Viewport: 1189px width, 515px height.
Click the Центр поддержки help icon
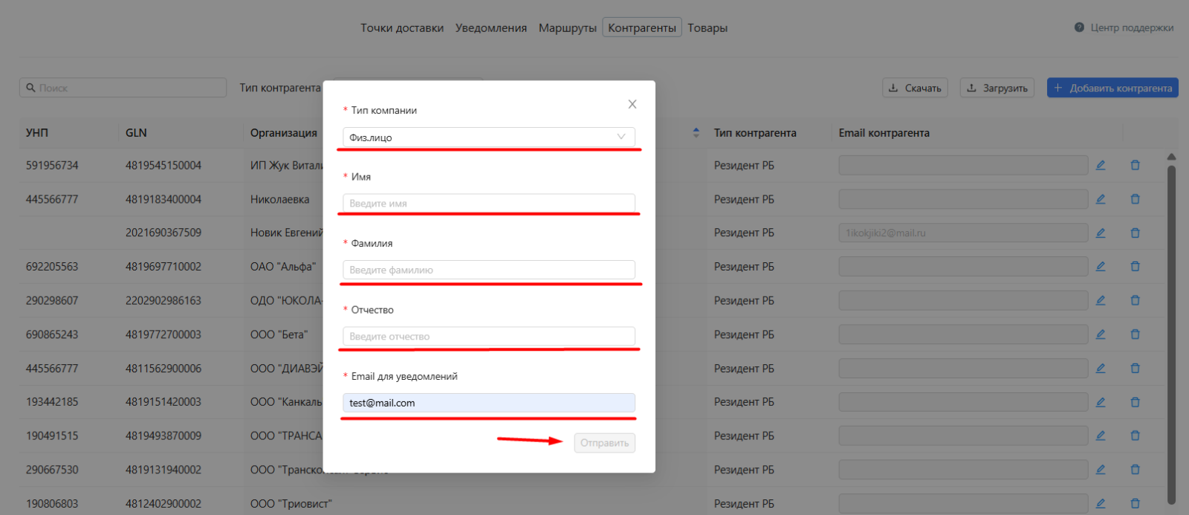tap(1079, 27)
